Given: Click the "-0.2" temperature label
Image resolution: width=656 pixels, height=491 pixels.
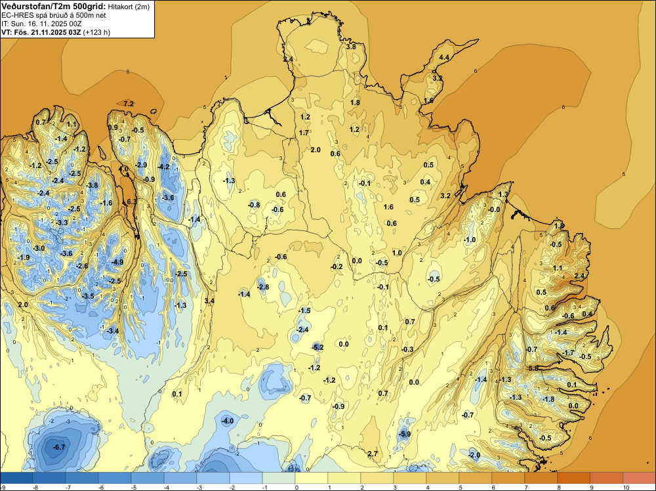Looking at the screenshot, I should tap(337, 267).
